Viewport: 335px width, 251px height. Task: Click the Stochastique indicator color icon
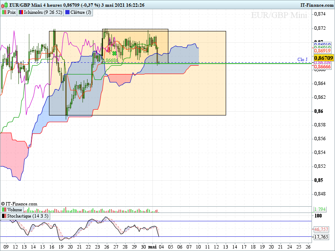click(x=4, y=216)
